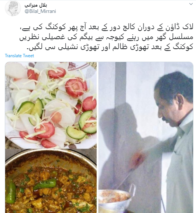Click a green chili in the curry photo
This screenshot has width=196, height=213.
click(45, 184)
